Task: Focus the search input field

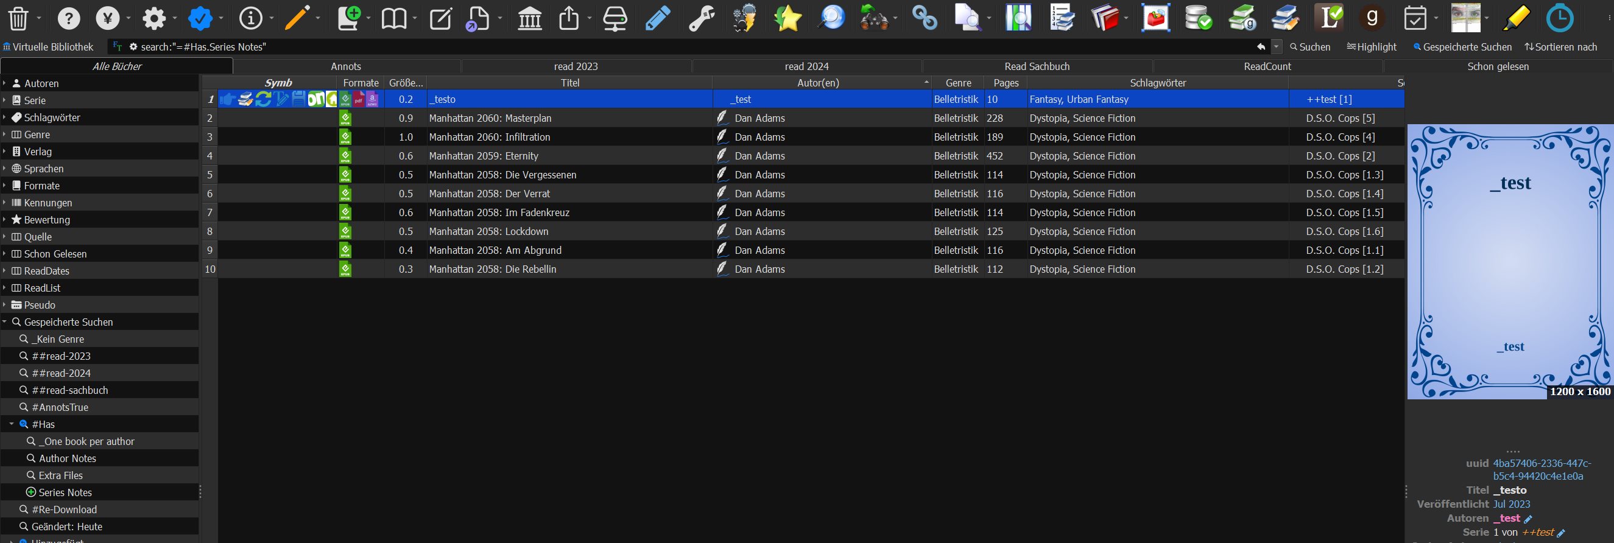Action: 696,47
